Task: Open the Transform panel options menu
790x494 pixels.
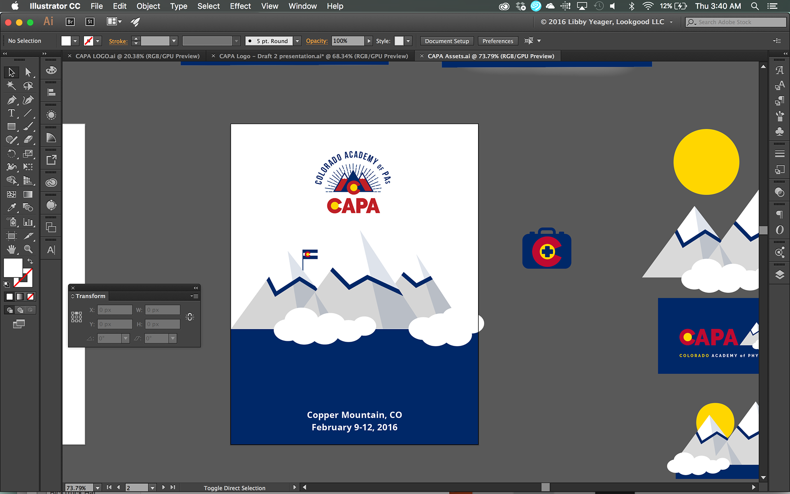Action: coord(195,296)
